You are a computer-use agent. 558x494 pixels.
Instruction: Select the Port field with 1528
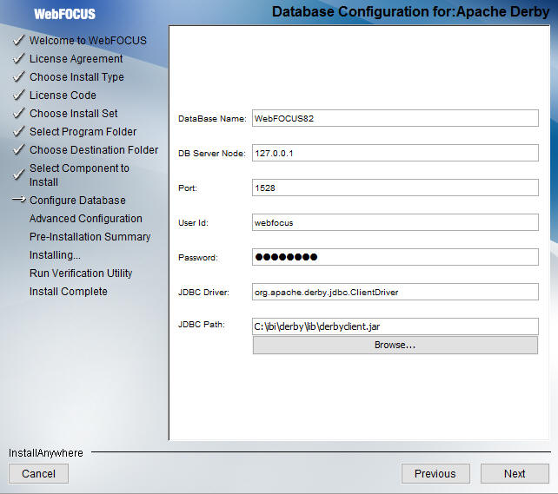click(x=395, y=188)
